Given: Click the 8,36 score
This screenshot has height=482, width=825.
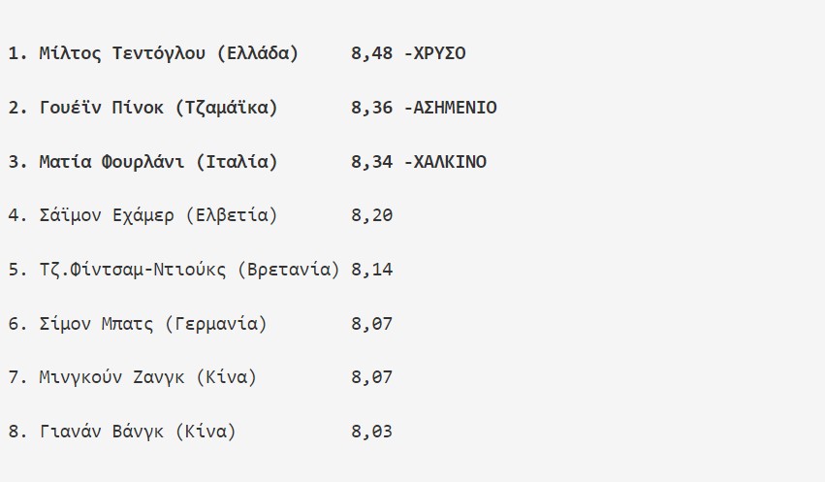Looking at the screenshot, I should click(x=371, y=108).
